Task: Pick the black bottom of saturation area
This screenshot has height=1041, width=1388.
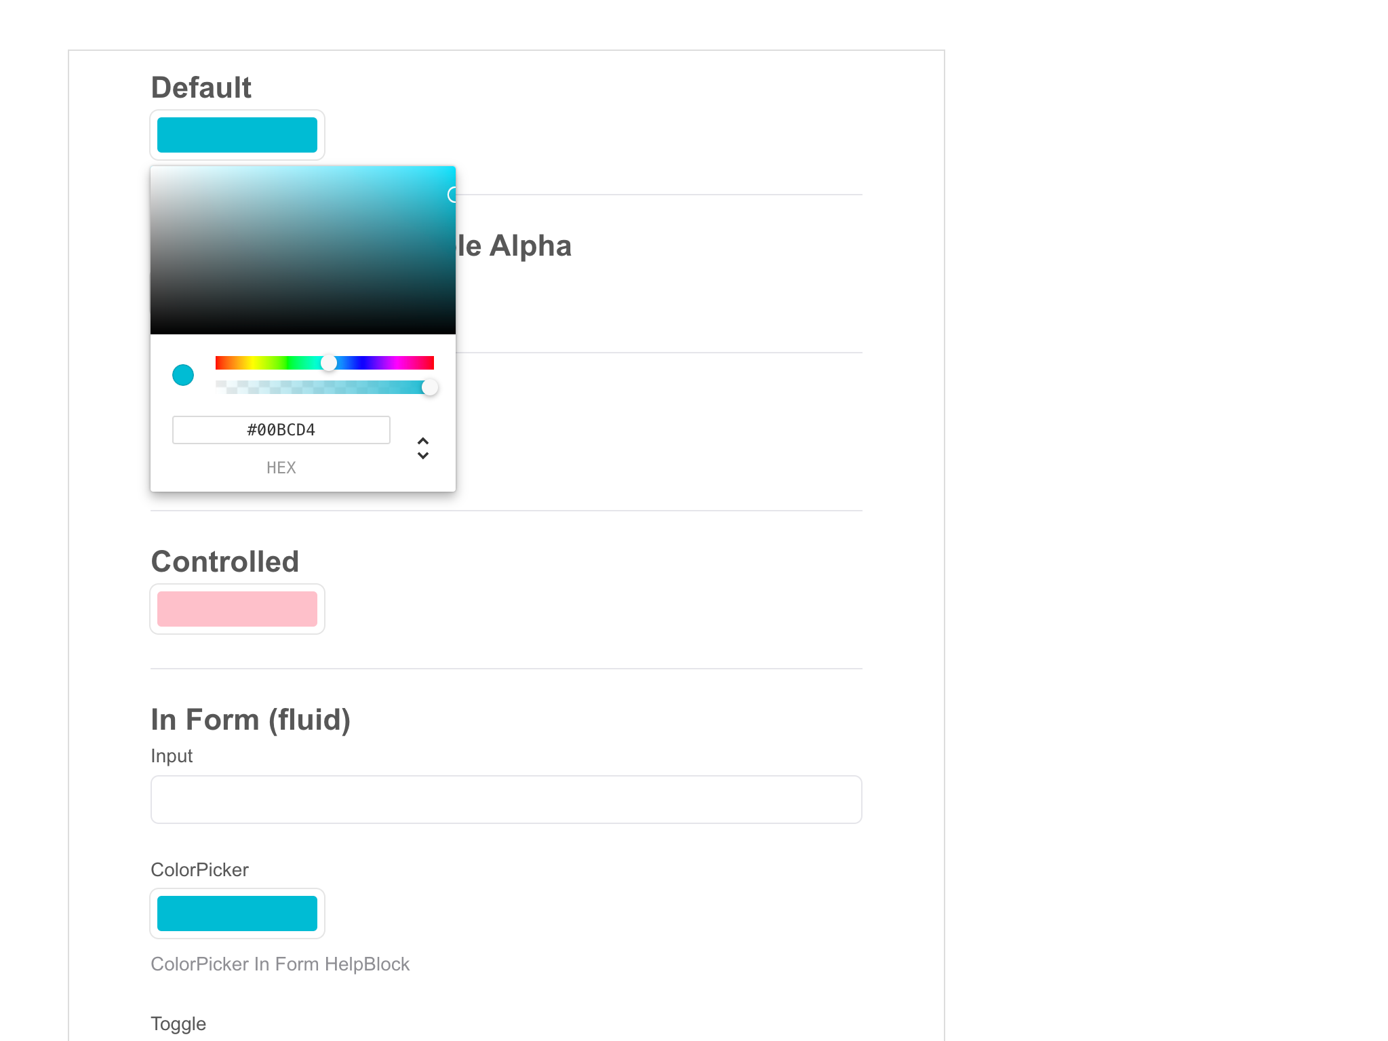Action: coord(302,331)
